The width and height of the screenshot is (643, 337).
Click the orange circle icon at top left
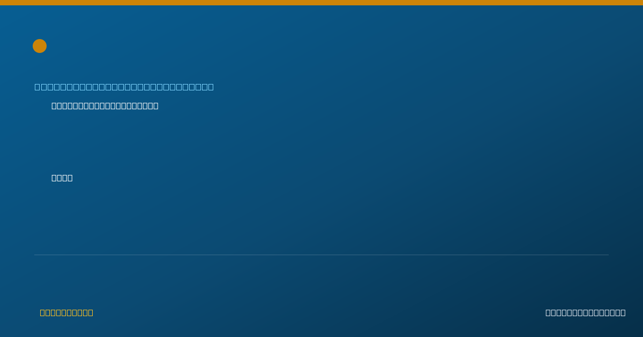40,46
